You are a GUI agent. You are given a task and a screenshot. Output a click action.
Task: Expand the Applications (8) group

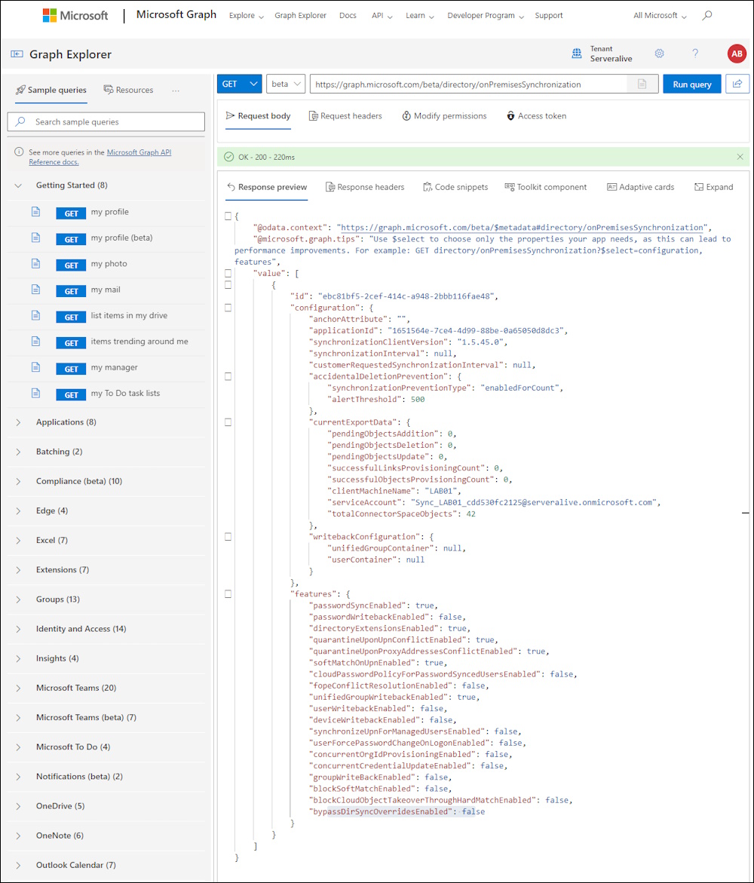point(18,422)
